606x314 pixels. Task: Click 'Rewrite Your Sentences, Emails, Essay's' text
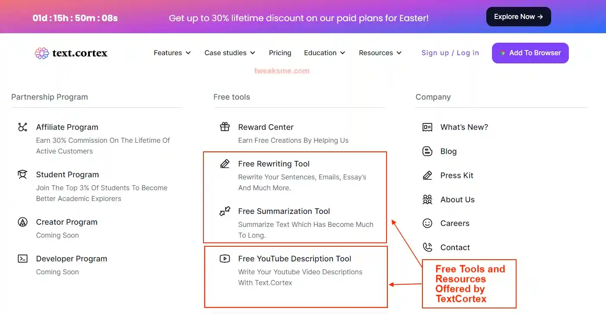[302, 177]
